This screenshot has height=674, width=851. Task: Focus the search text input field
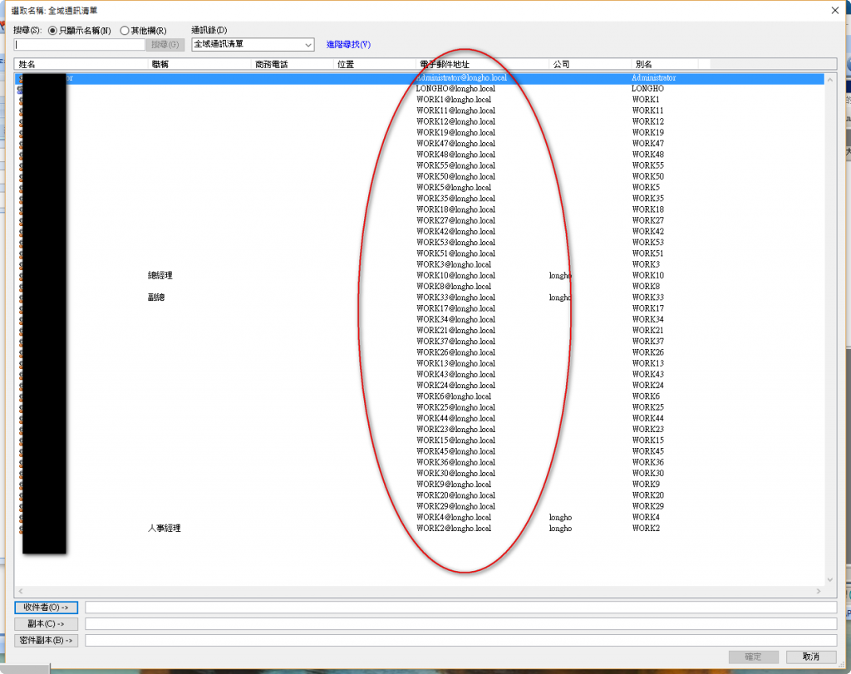[79, 45]
